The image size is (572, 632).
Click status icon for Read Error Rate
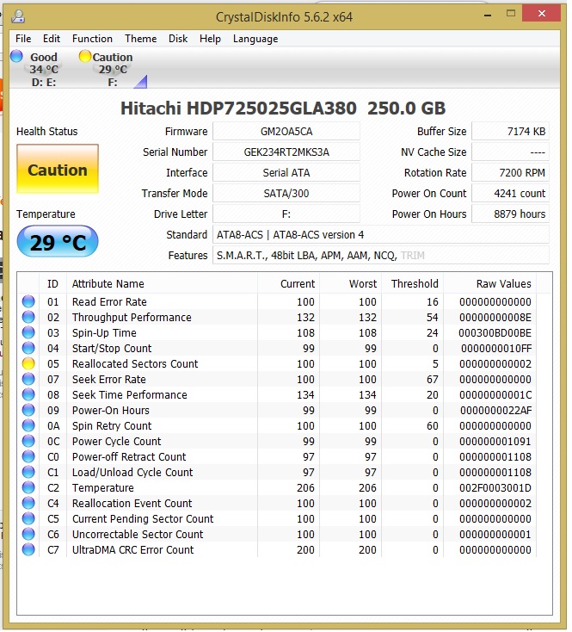tap(28, 302)
